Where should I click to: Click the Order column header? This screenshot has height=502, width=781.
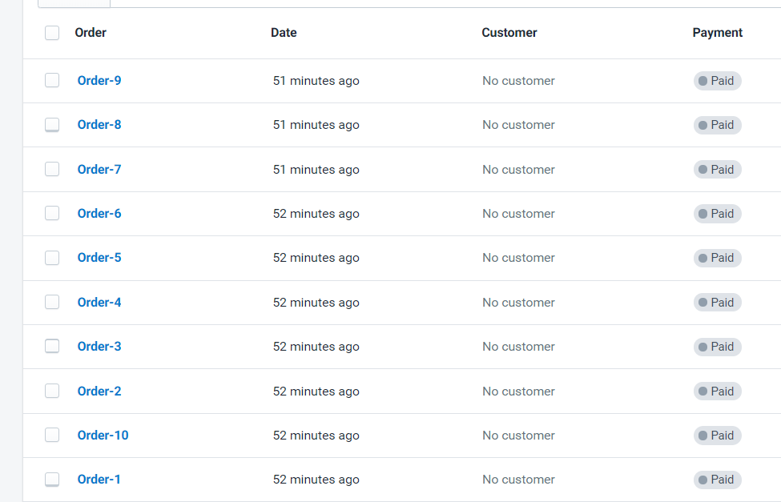pos(91,33)
